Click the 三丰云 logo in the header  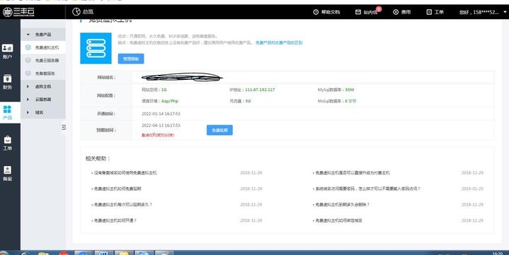tap(18, 12)
